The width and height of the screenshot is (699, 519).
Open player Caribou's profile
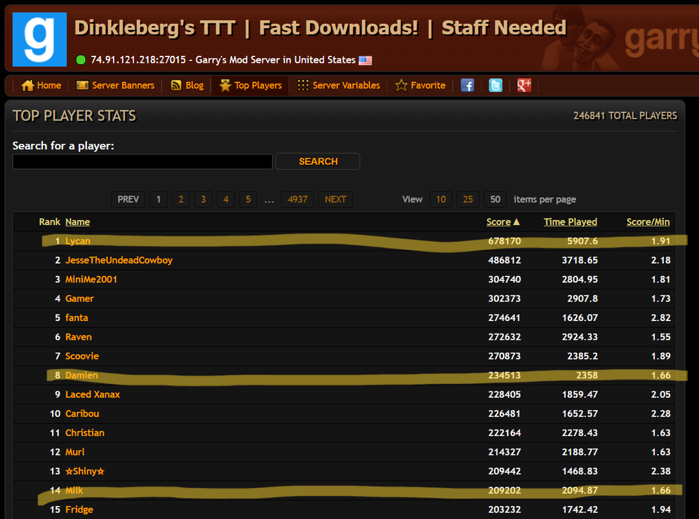[x=82, y=413]
